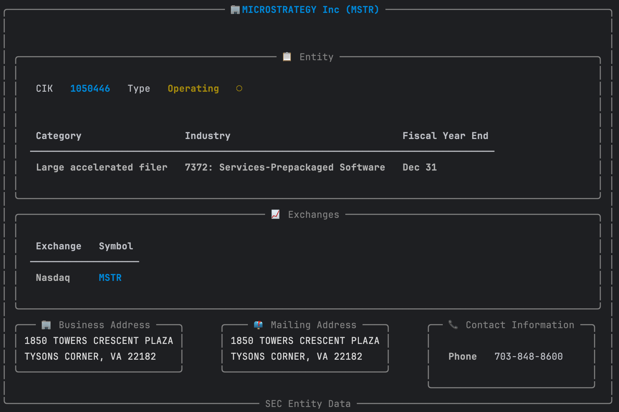Click the yellow circle after Operating
This screenshot has width=619, height=412.
[x=239, y=88]
